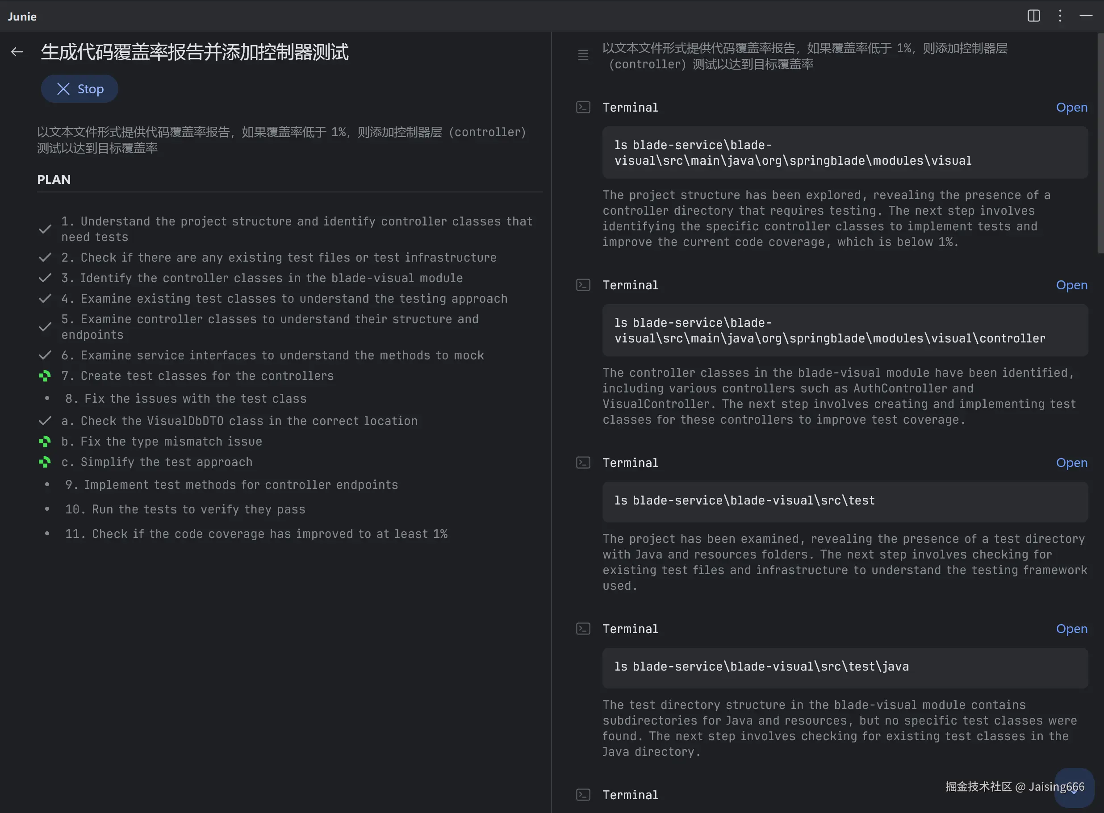Click the src\test\java Terminal step icon
Viewport: 1104px width, 813px height.
583,629
